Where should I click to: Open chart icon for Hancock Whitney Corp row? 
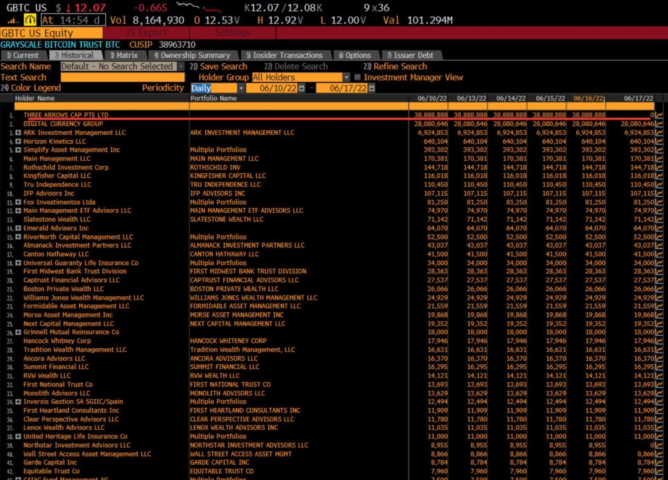click(659, 341)
